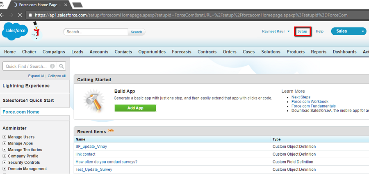Click the Custom Field Definition cell
369x174 pixels.
(x=293, y=162)
